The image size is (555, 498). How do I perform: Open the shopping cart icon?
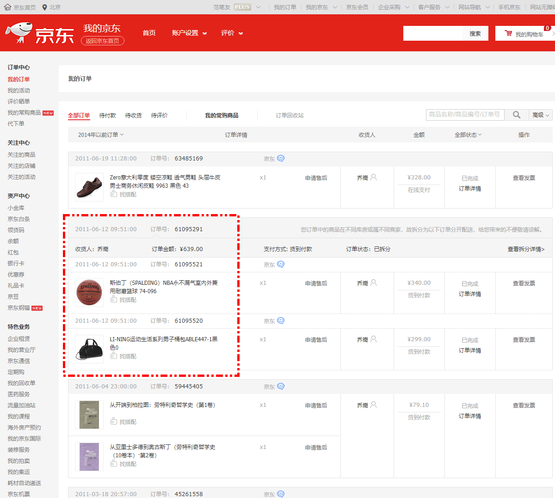pos(508,33)
